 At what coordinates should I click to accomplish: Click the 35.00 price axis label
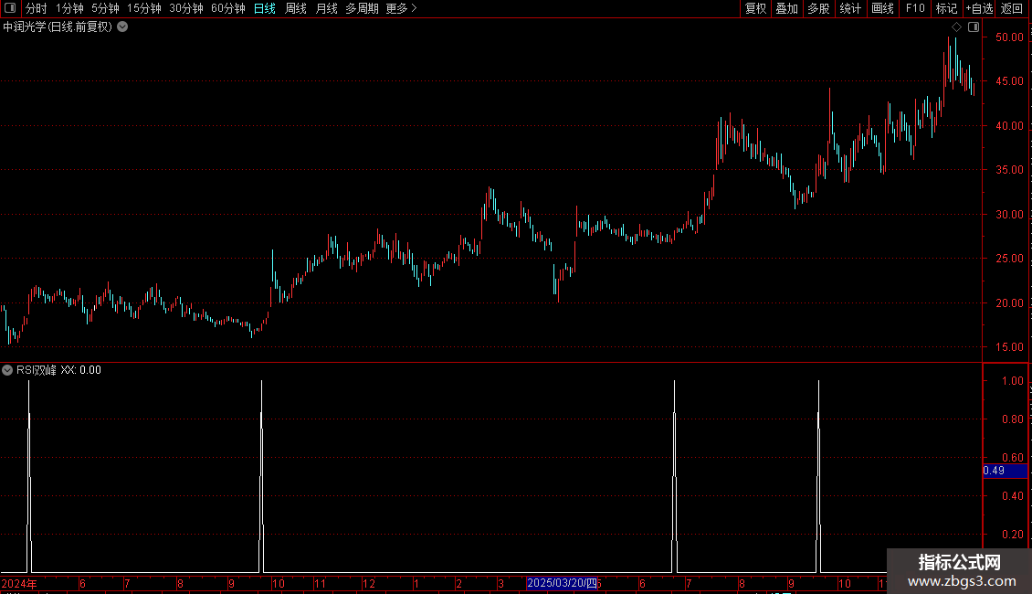pos(1009,170)
